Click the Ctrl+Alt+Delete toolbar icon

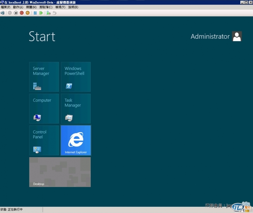(3, 13)
